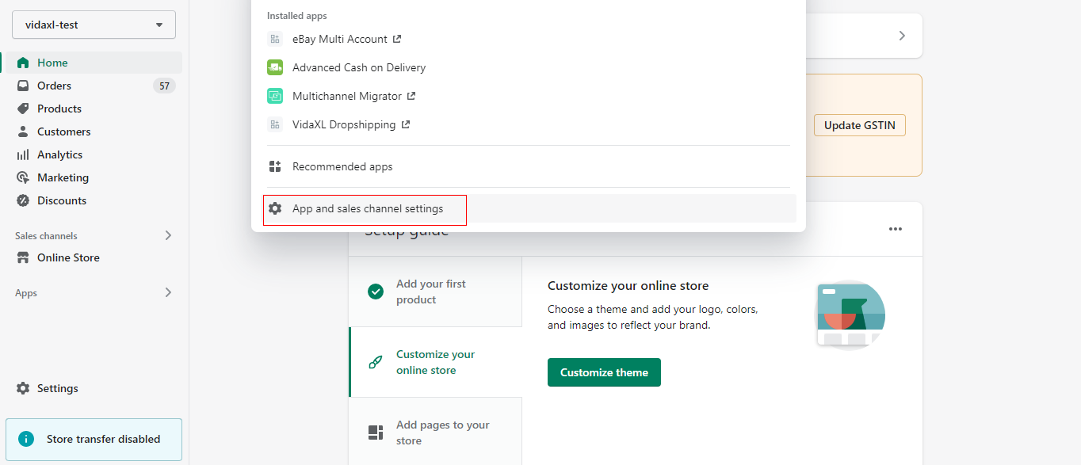Click the Apps heading in sidebar
1081x465 pixels.
point(26,293)
